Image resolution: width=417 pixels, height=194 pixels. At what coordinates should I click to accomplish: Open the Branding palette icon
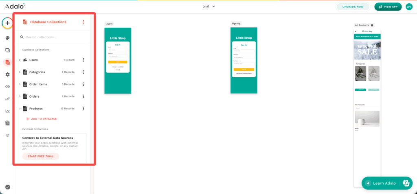[7, 38]
